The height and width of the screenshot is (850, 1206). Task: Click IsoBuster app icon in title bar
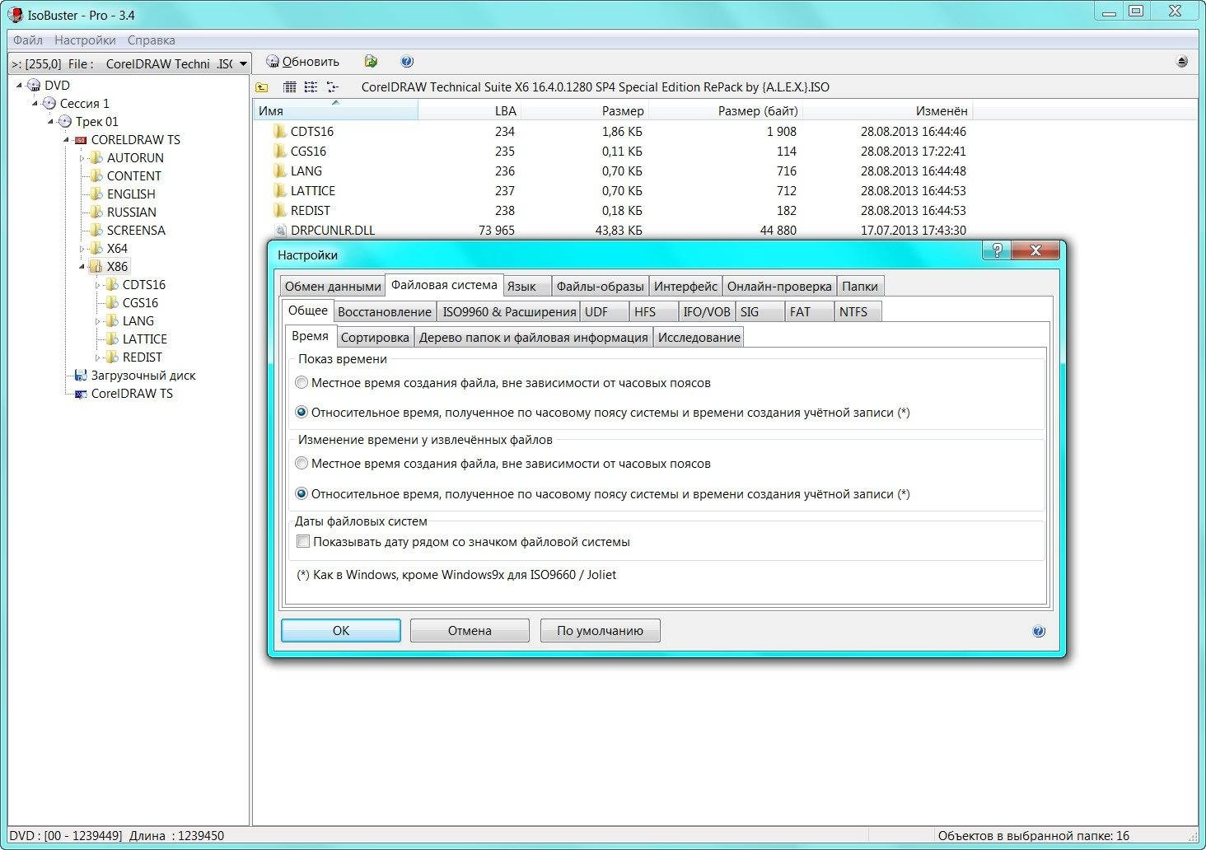16,14
